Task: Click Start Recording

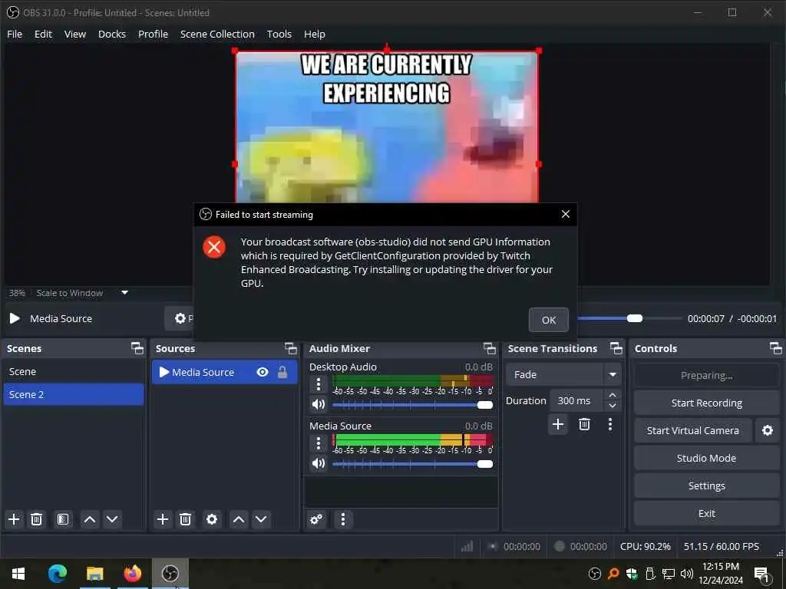Action: tap(706, 403)
